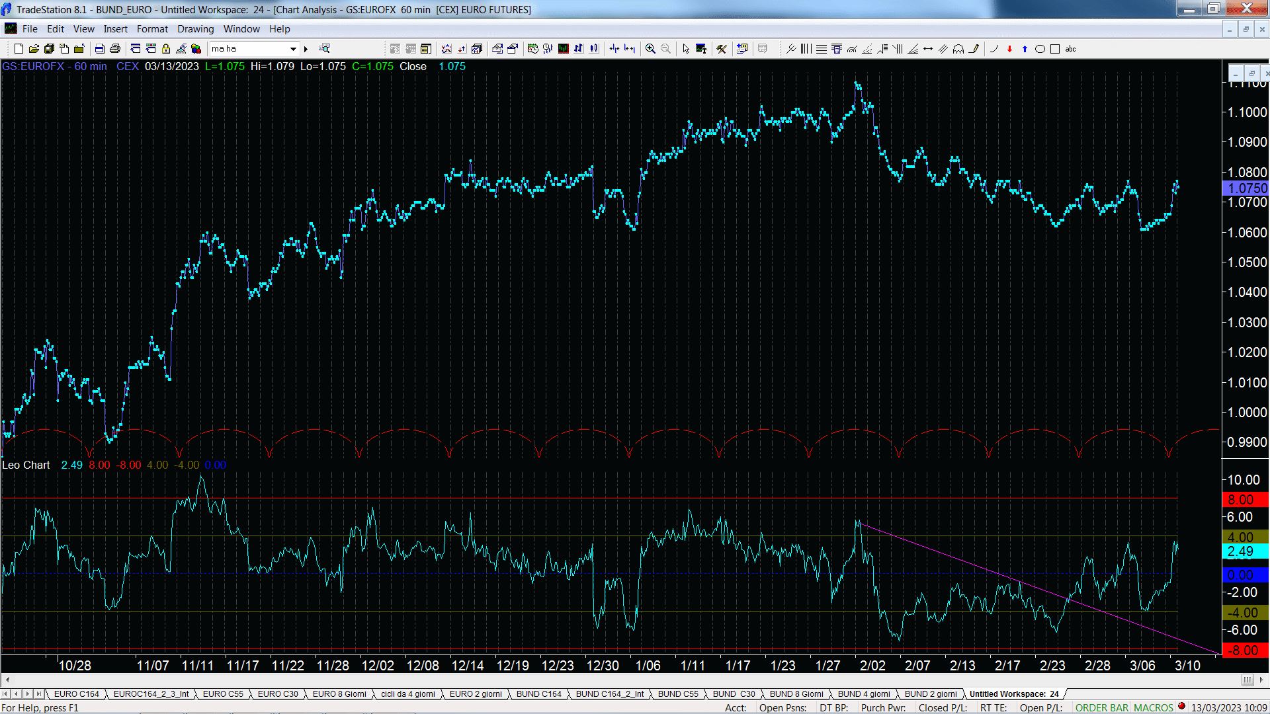Expand the 'ma ha' command line dropdown

(293, 49)
